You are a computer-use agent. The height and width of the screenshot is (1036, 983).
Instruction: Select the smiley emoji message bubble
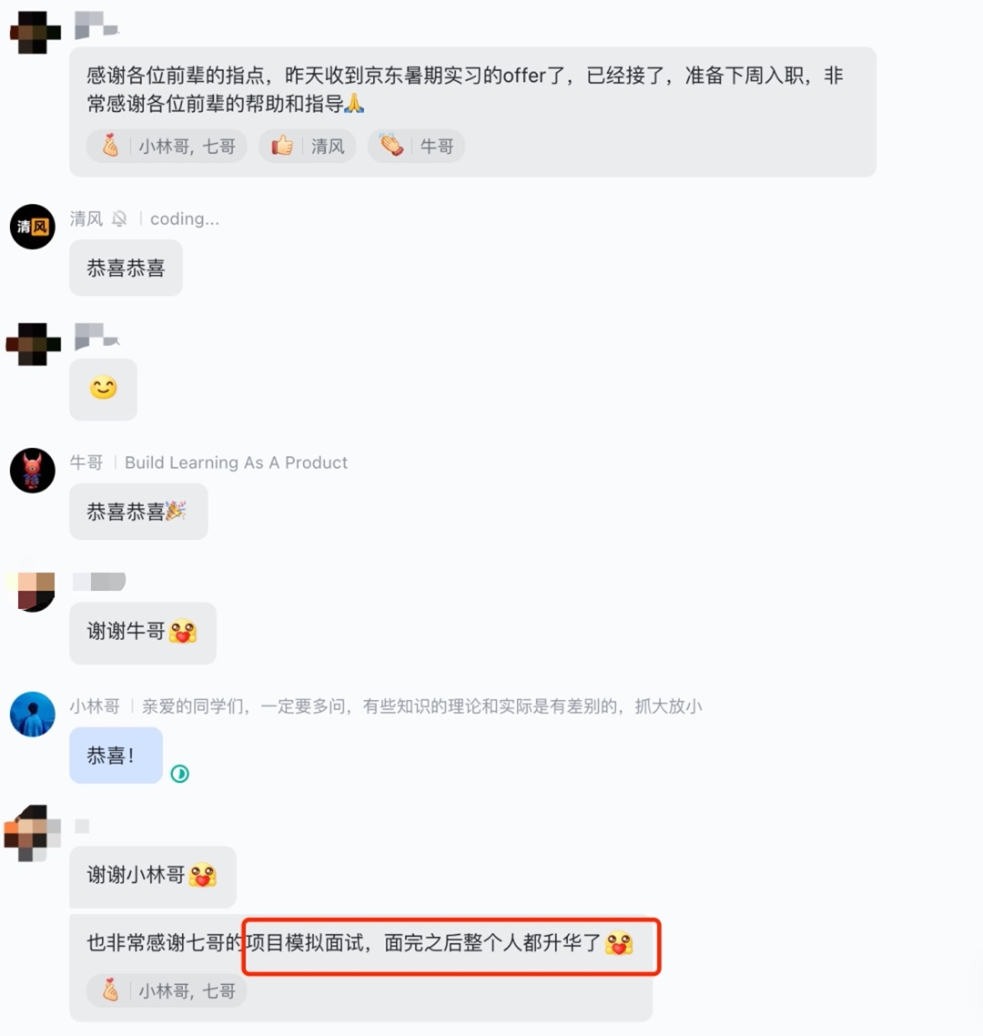point(103,390)
